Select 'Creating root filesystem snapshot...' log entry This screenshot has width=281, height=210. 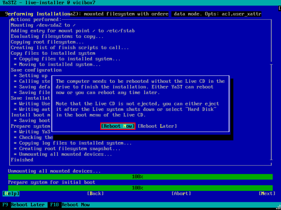pyautogui.click(x=69, y=149)
